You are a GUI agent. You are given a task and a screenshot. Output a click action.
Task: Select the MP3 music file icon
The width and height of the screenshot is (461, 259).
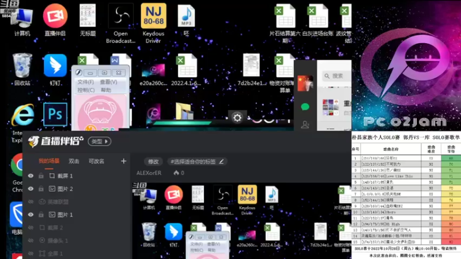coord(186,21)
